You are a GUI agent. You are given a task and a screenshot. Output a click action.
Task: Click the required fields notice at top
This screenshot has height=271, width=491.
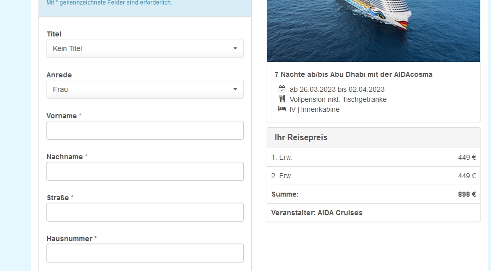pos(109,3)
